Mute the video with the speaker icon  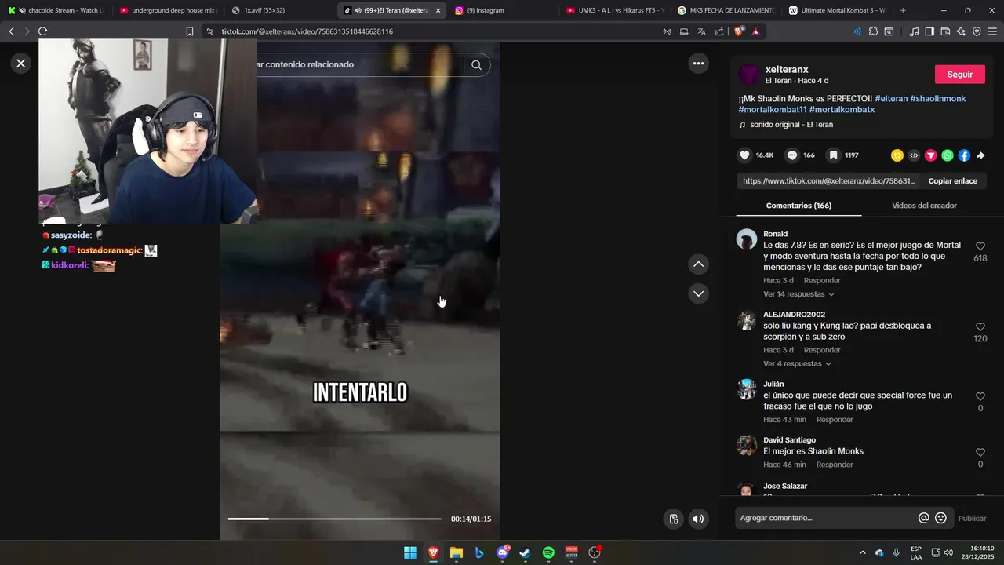(697, 519)
